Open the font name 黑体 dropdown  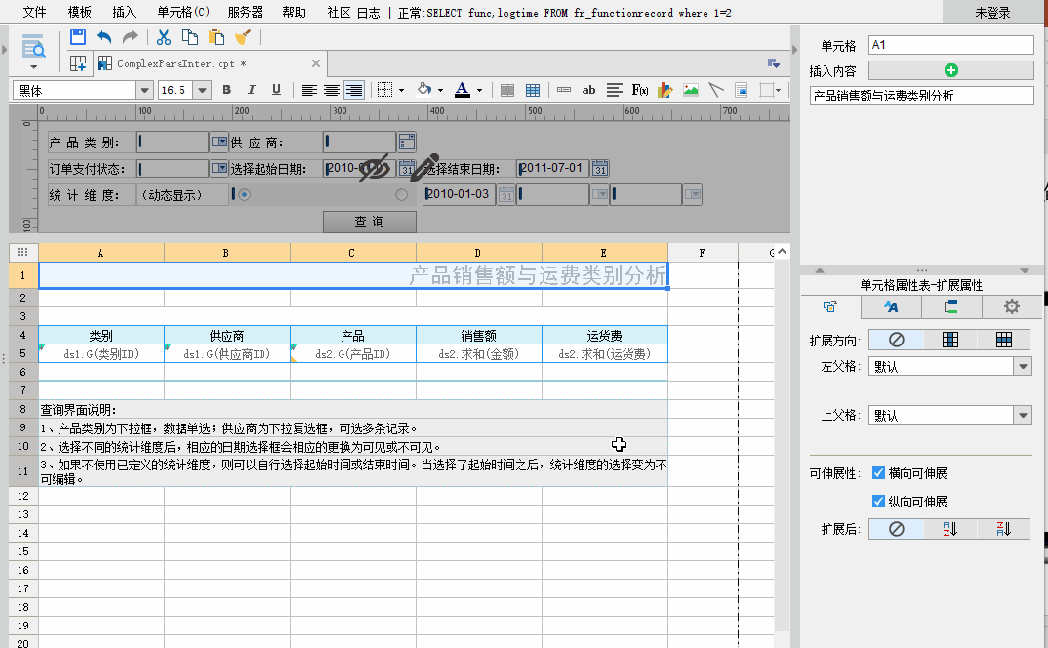144,90
